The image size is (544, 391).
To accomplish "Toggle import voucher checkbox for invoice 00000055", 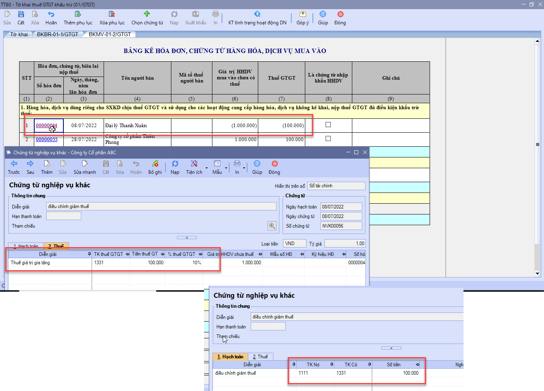I will point(328,139).
